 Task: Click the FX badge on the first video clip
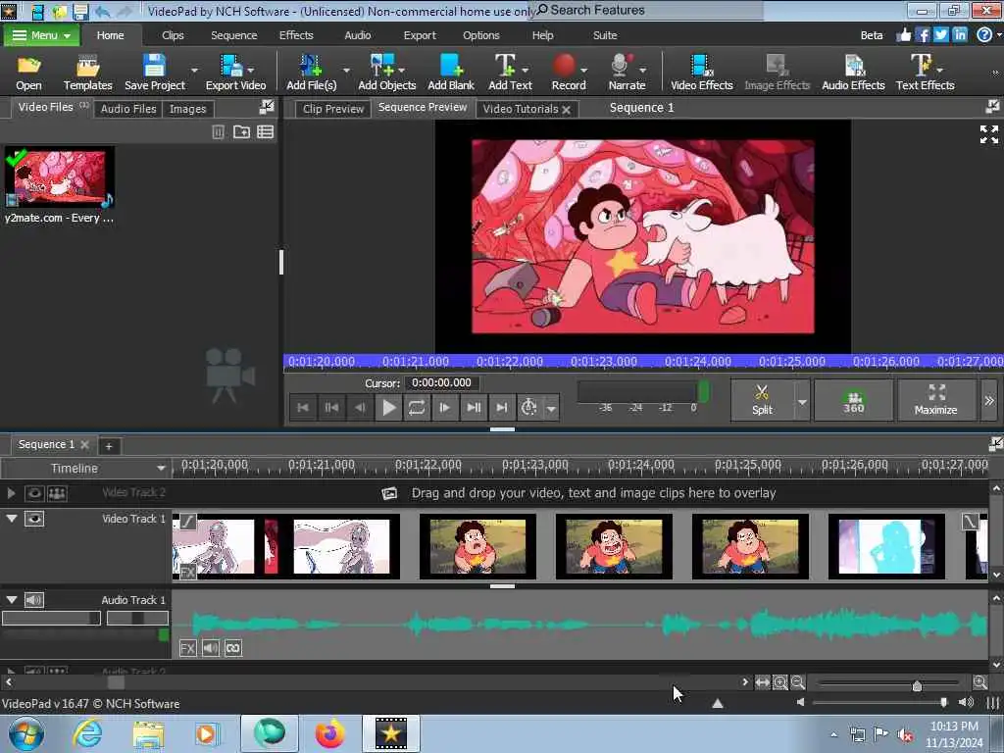tap(187, 572)
